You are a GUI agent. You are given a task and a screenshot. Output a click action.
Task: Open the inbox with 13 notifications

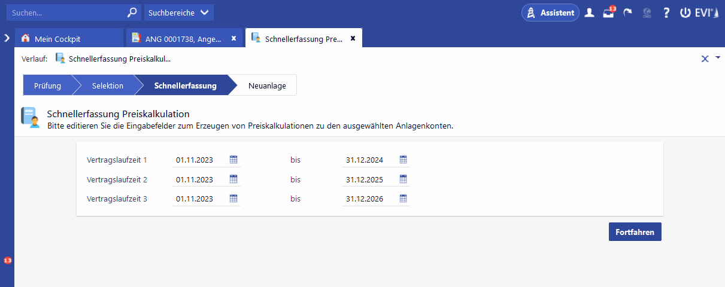click(x=608, y=13)
